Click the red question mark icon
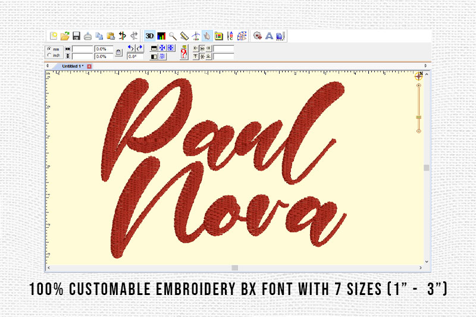 tap(184, 52)
